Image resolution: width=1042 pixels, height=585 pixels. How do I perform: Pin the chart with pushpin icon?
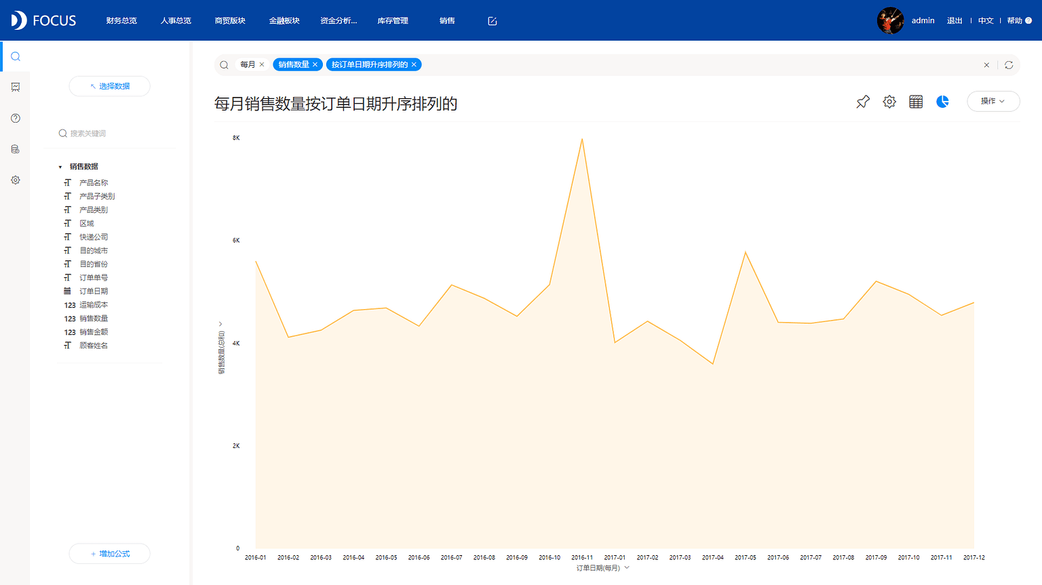pyautogui.click(x=863, y=102)
